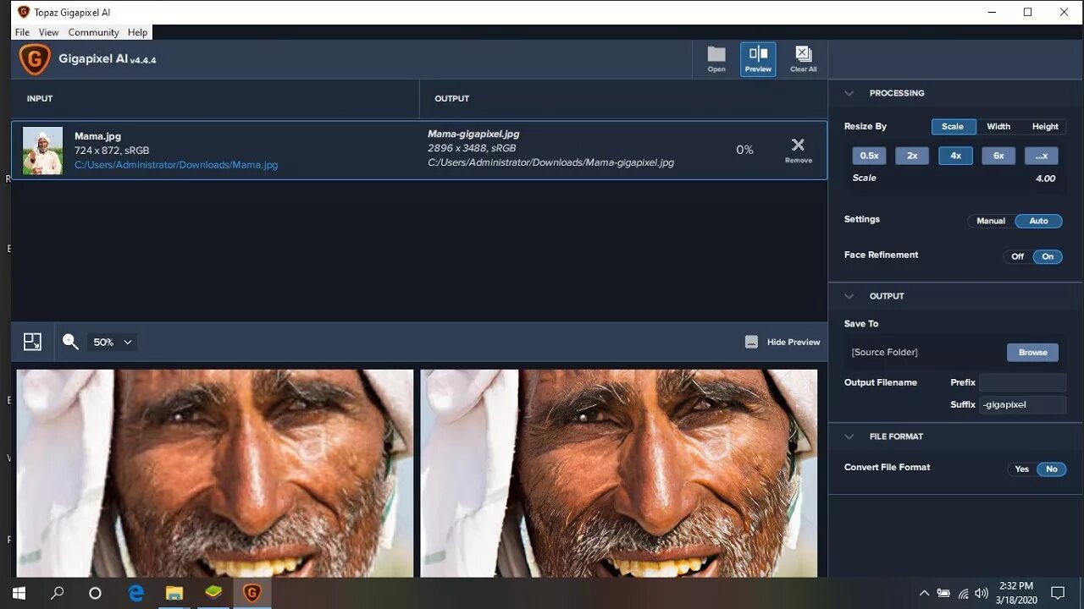1084x609 pixels.
Task: Click the Mama.jpg input path link
Action: point(176,165)
